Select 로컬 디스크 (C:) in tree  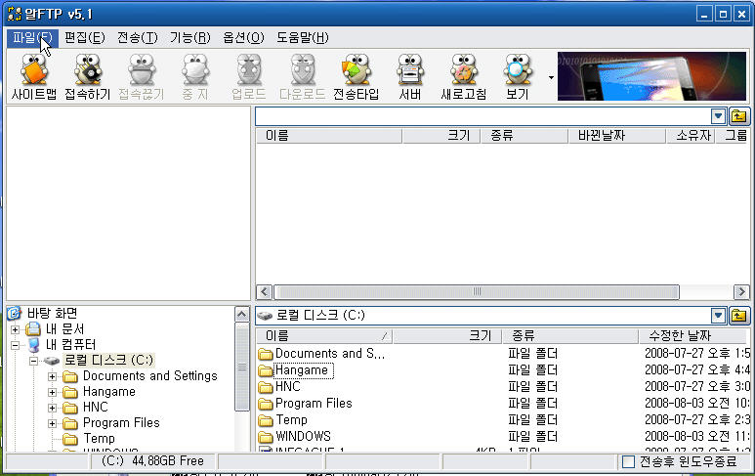[x=108, y=360]
